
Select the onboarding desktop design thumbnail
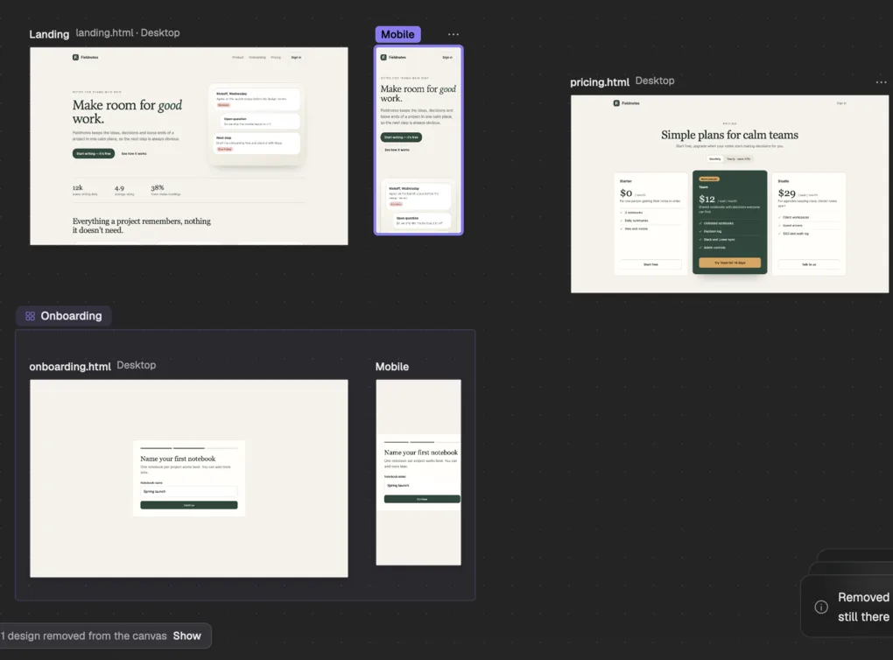coord(189,478)
